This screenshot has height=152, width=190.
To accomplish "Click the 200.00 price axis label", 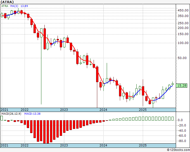I will coord(183,28).
